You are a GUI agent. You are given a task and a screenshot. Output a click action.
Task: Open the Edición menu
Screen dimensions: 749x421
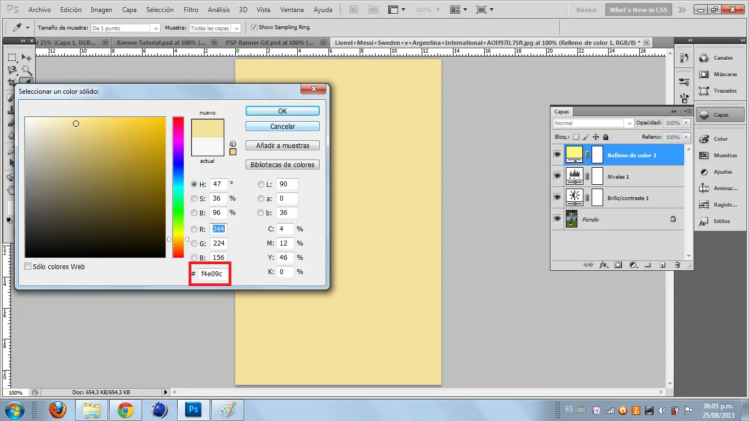coord(71,10)
